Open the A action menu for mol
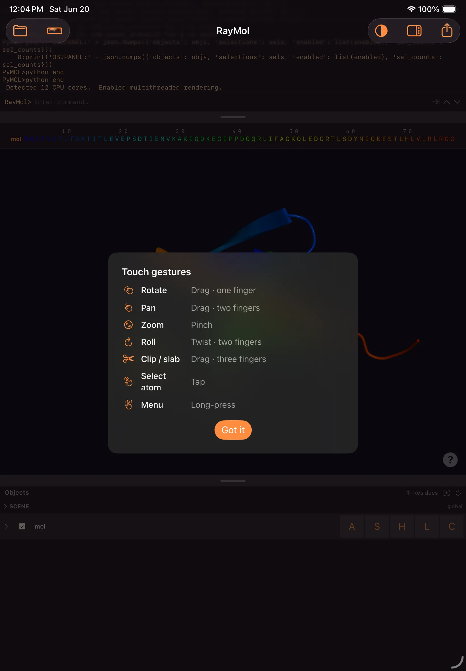Viewport: 466px width, 671px height. tap(352, 526)
